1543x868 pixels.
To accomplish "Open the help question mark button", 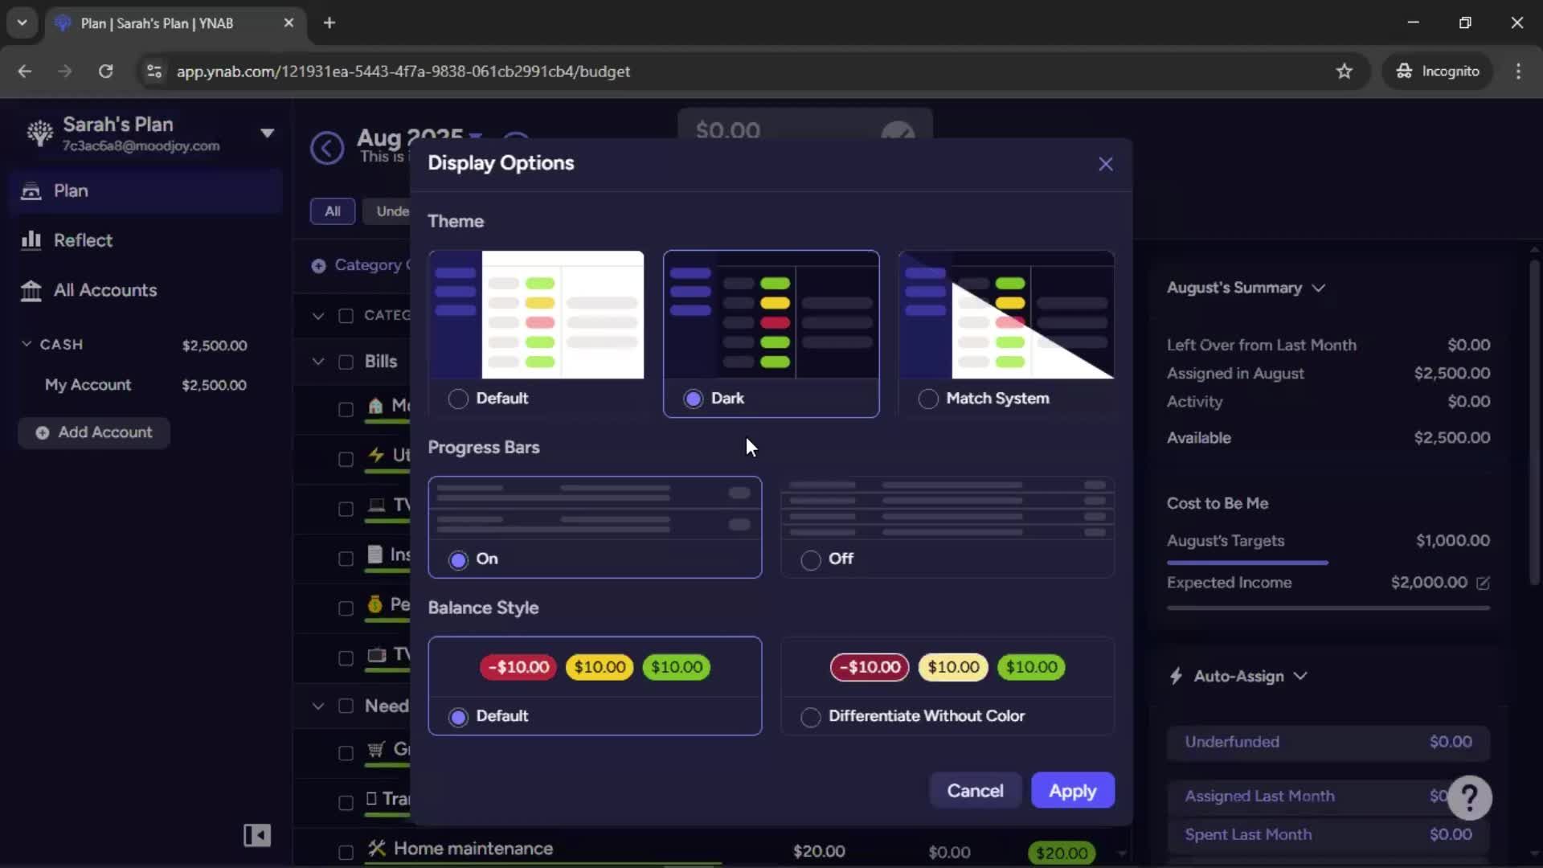I will pyautogui.click(x=1469, y=797).
